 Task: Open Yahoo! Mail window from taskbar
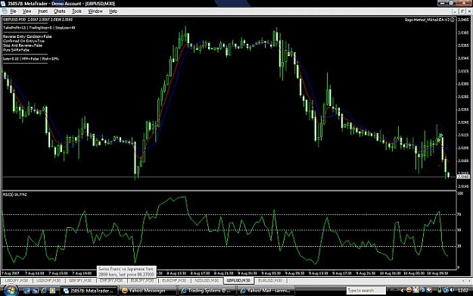[266, 291]
